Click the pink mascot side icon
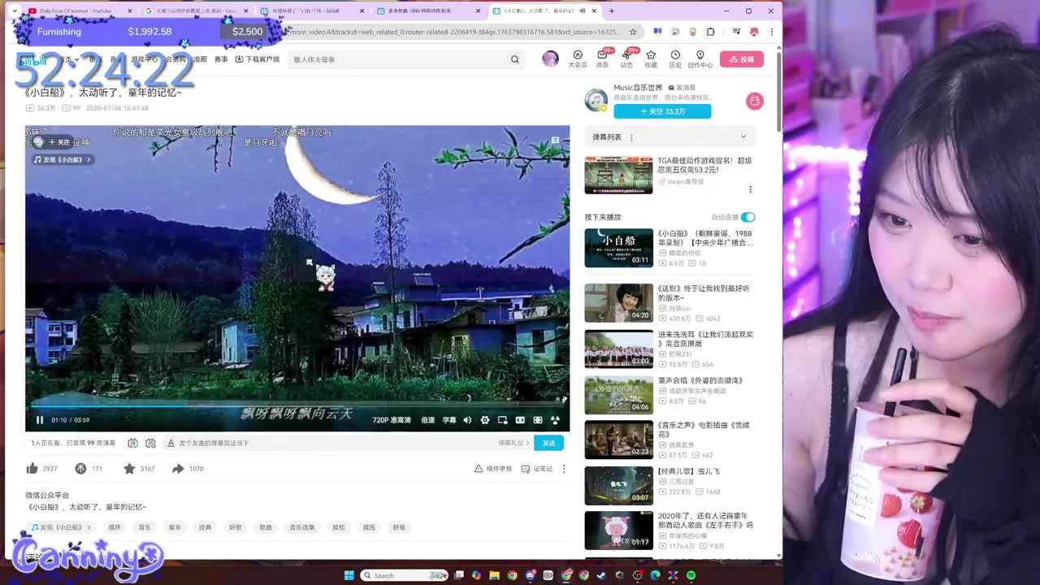The width and height of the screenshot is (1040, 585). pyautogui.click(x=755, y=101)
